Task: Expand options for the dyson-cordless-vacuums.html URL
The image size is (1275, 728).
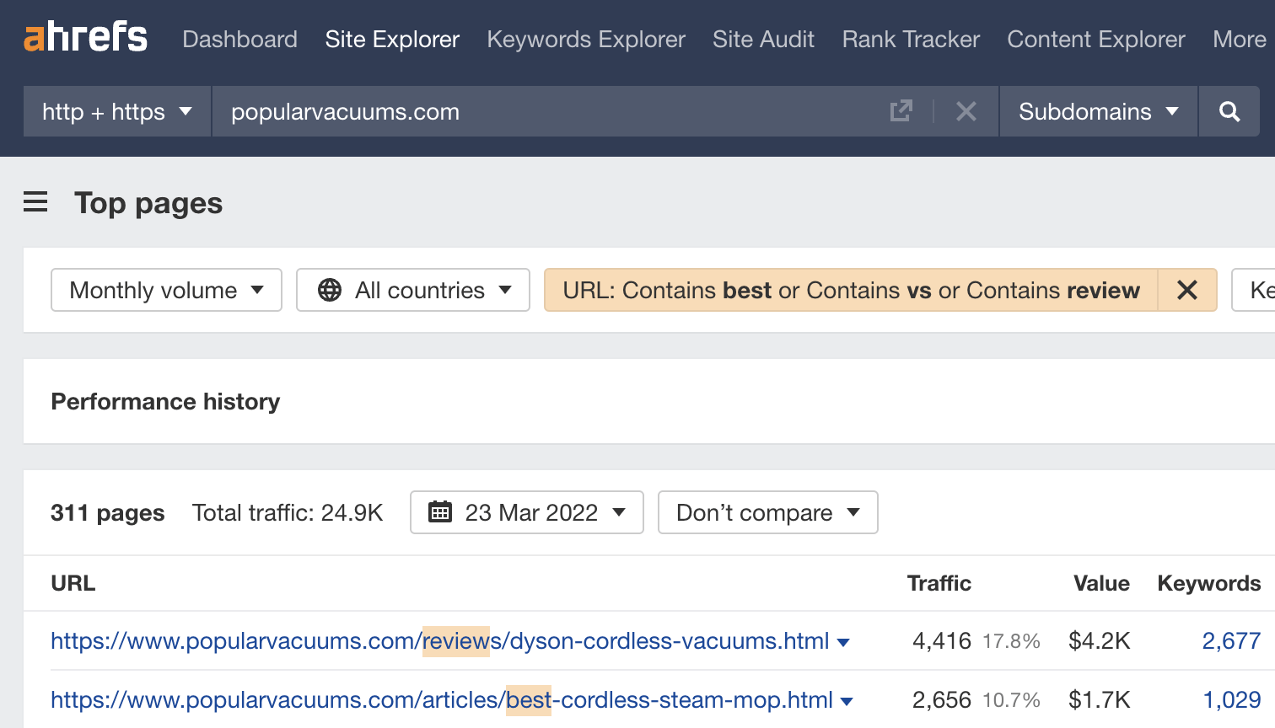Action: click(842, 640)
